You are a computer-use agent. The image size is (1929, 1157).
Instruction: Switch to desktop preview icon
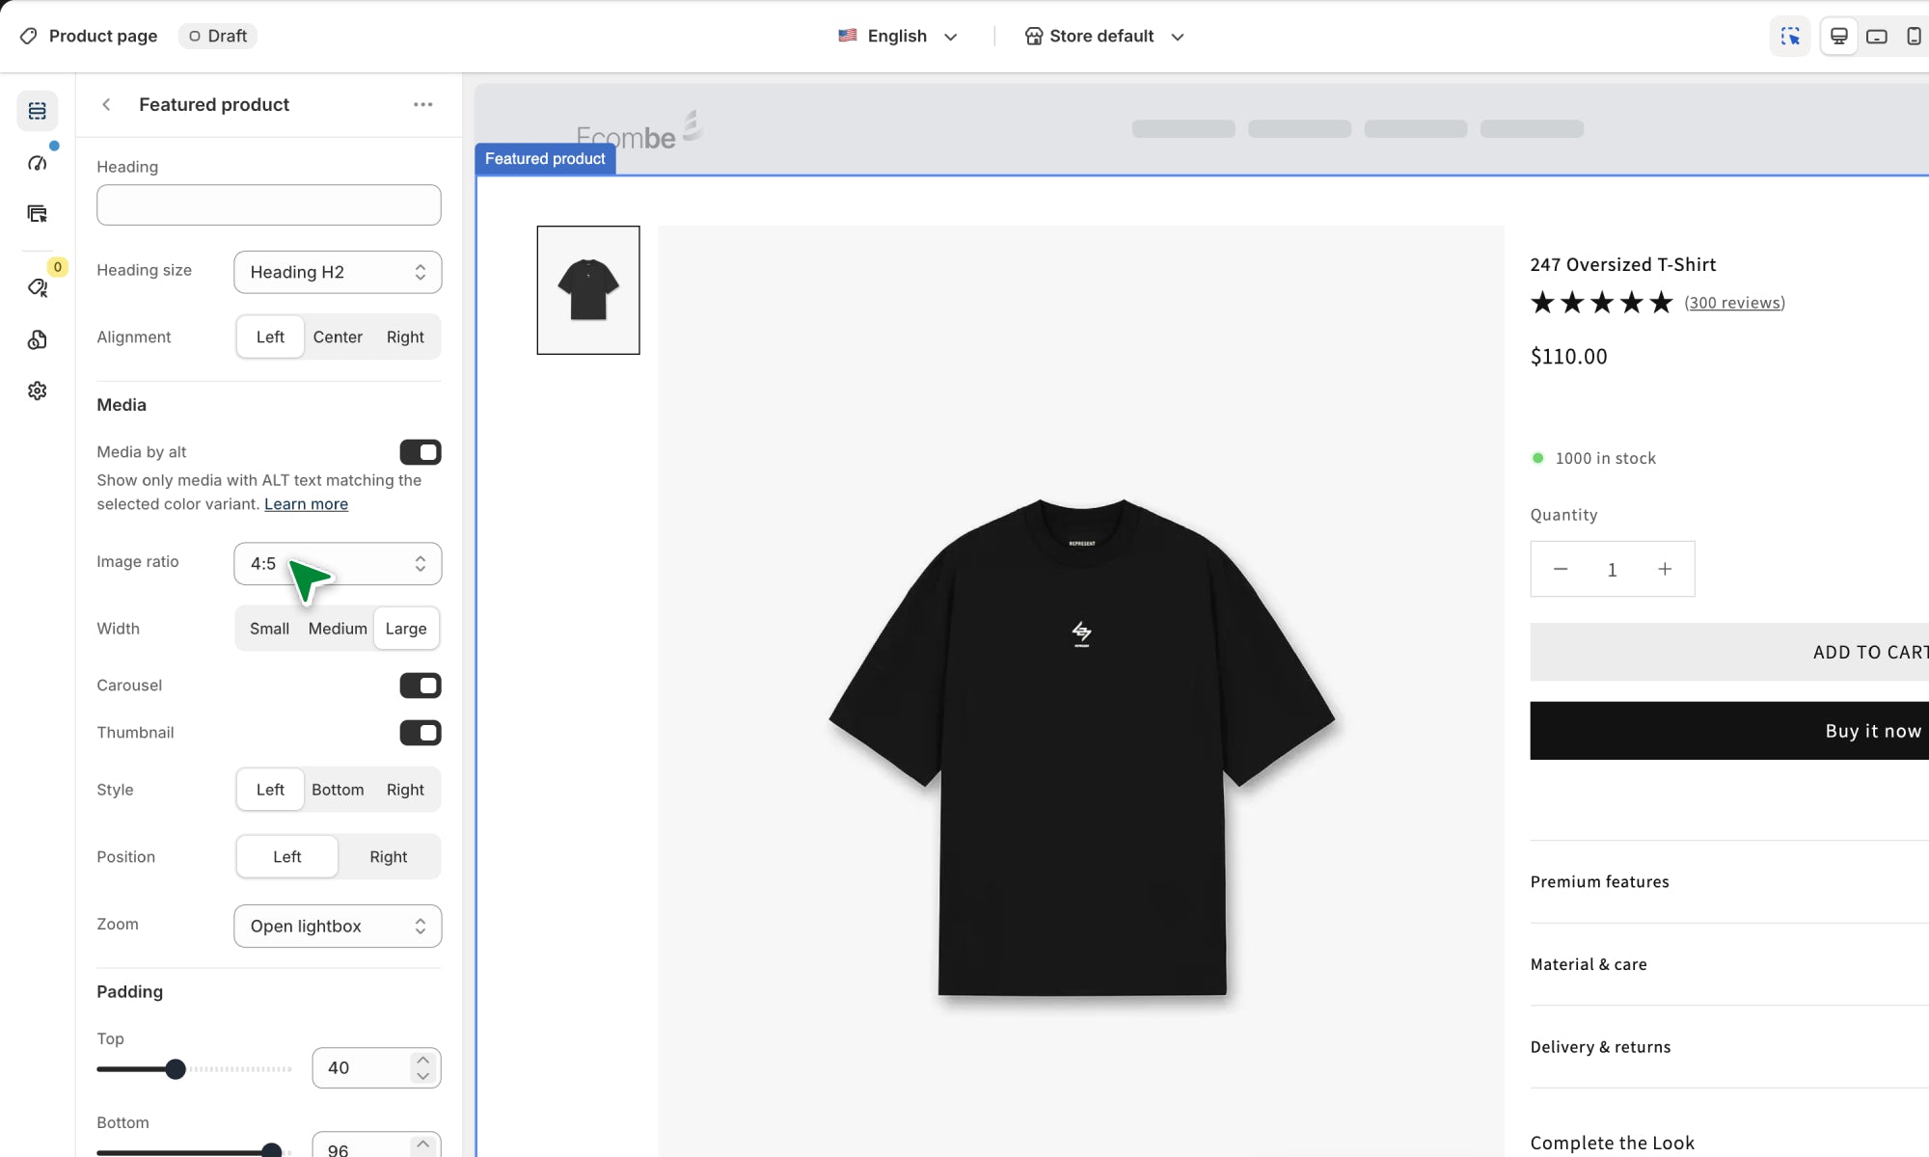tap(1839, 36)
